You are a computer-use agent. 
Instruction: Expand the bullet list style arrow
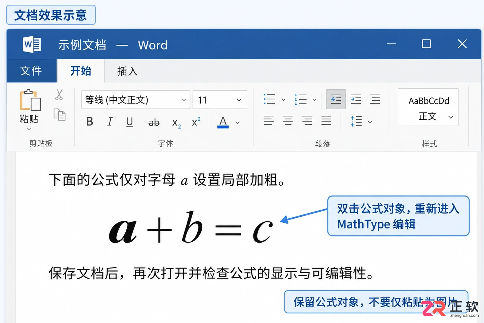pyautogui.click(x=283, y=100)
